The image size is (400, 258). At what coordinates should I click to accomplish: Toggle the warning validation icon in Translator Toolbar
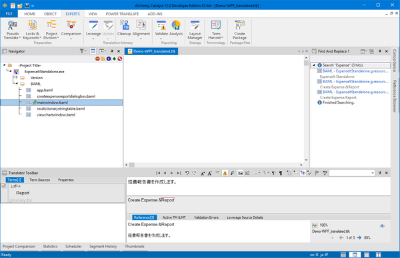225,173
